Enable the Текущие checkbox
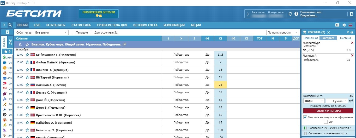Screen dimensions: 356x138 pyautogui.click(x=74, y=32)
